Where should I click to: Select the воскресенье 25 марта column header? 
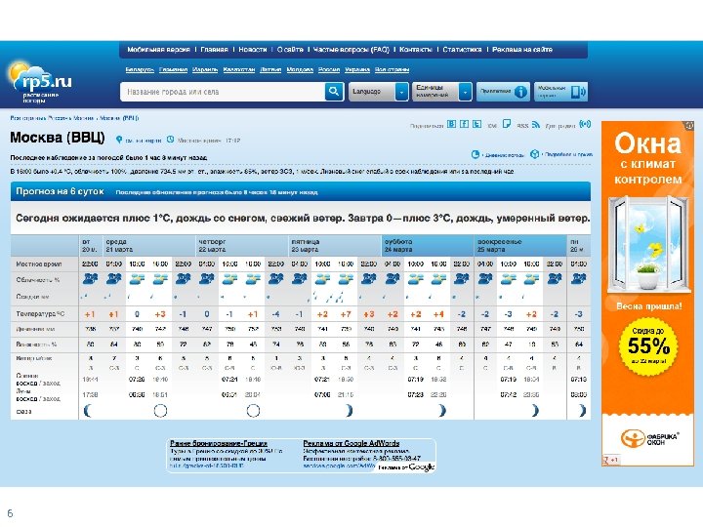click(x=520, y=245)
